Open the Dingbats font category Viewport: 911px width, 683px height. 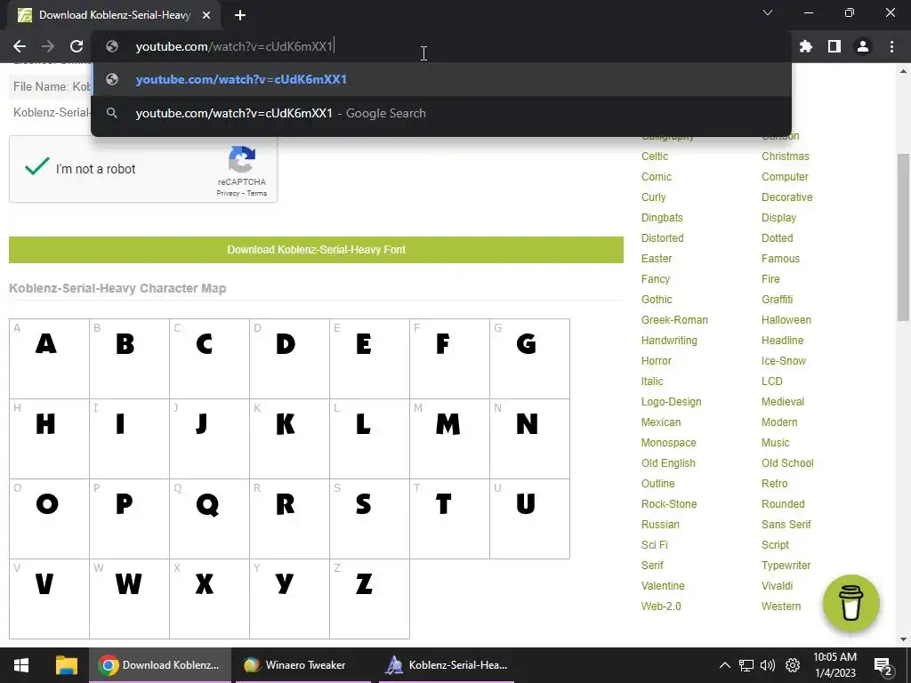point(662,218)
